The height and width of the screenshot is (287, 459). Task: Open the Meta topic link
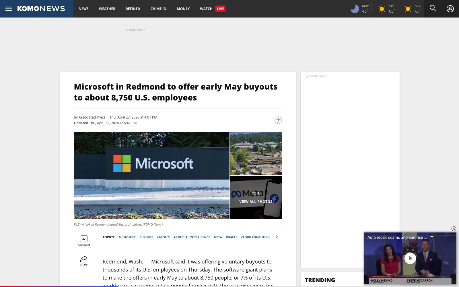point(218,237)
